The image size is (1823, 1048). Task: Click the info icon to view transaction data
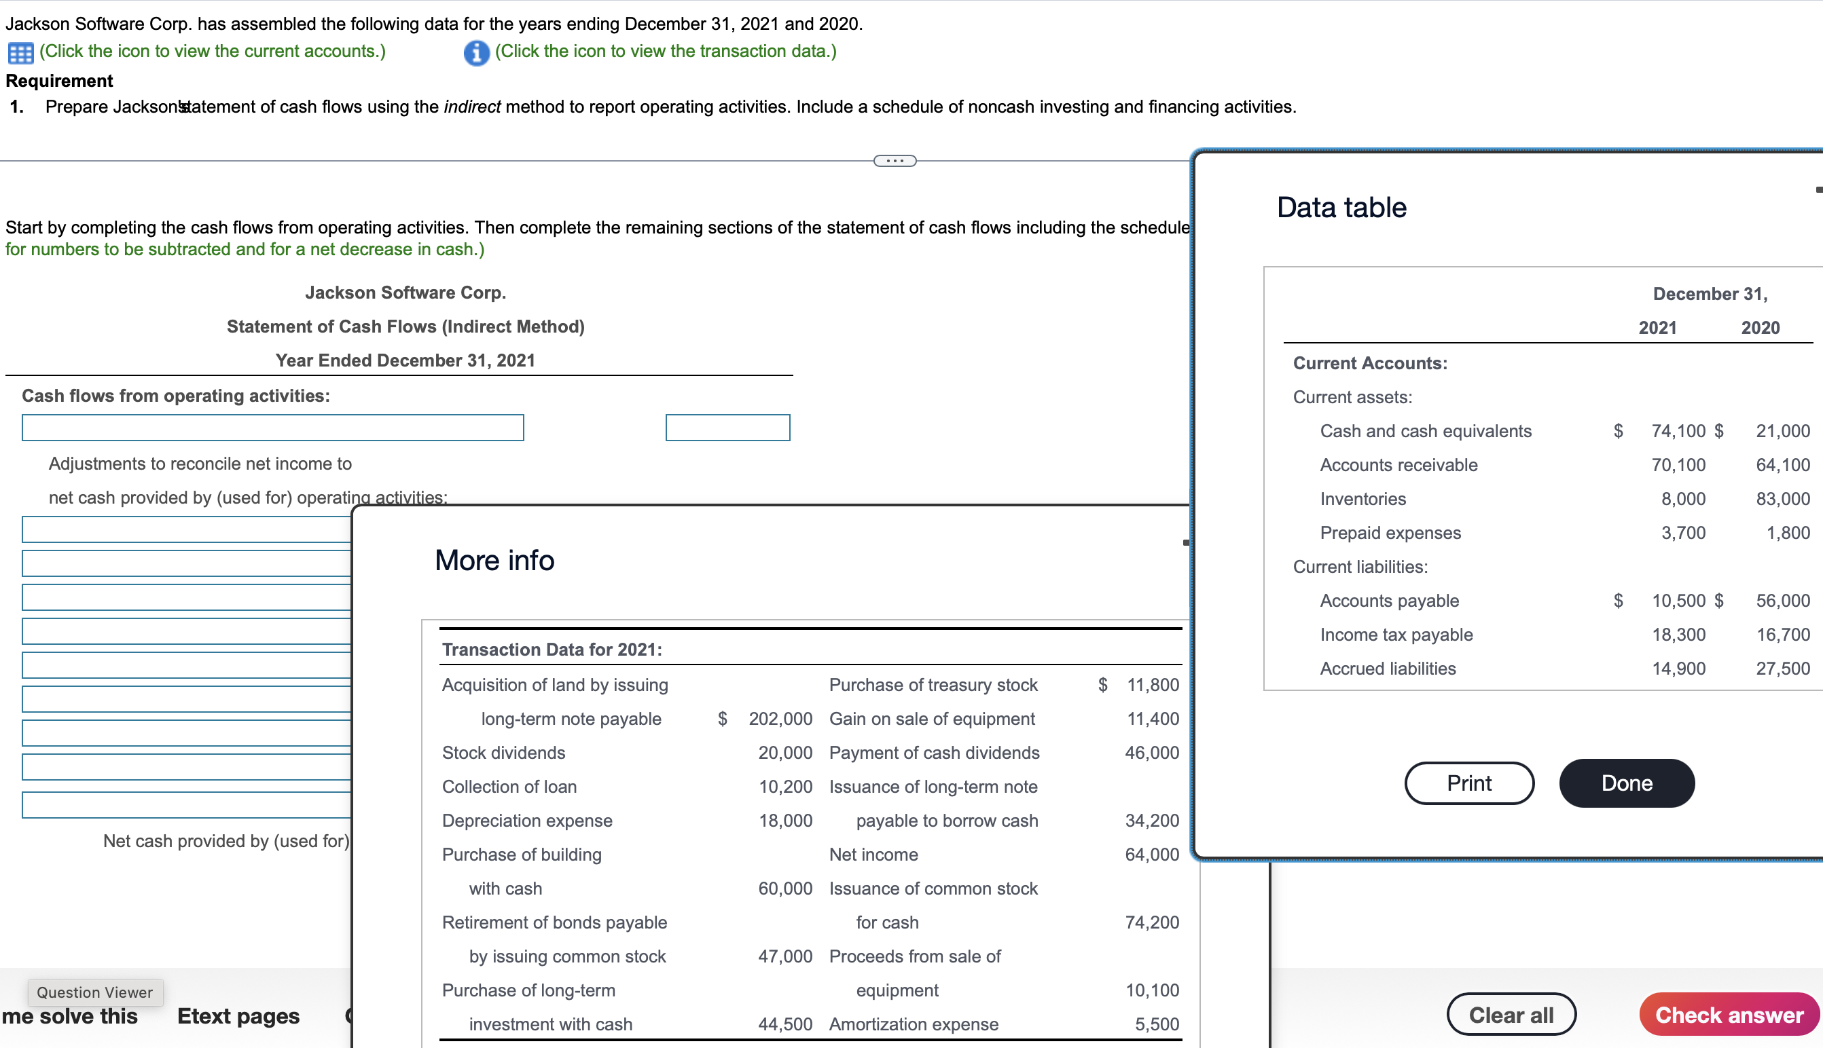[475, 52]
